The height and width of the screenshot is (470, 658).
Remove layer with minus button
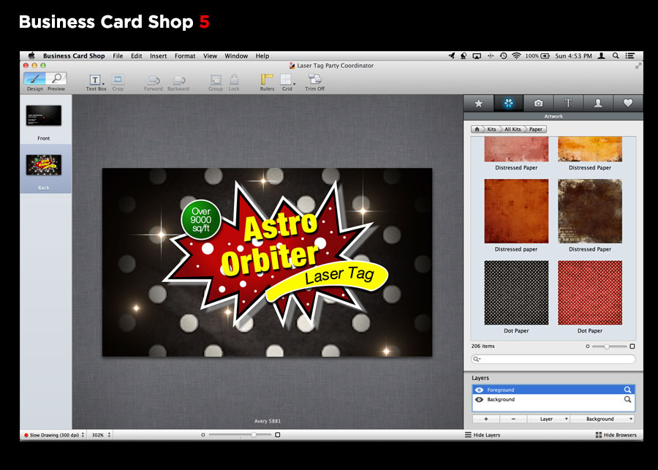(513, 419)
